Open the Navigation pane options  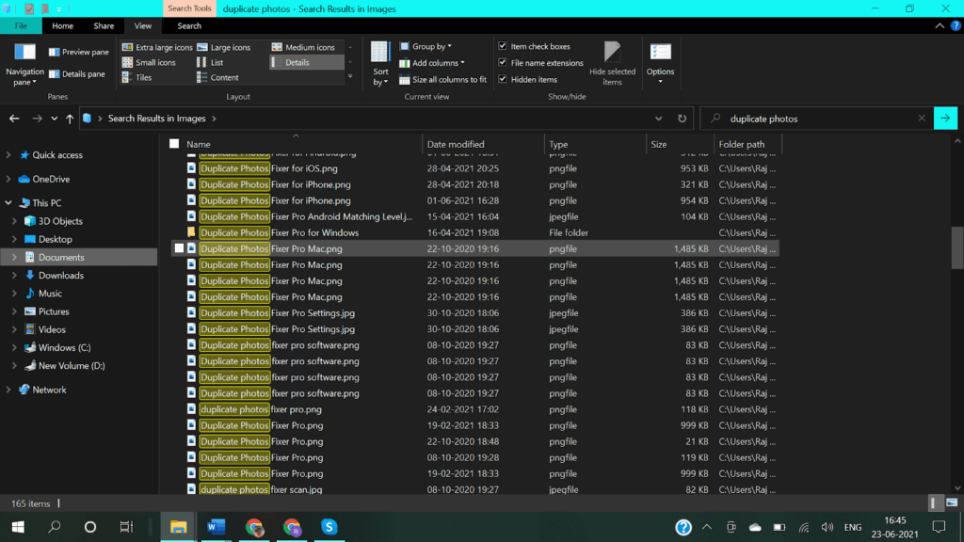(24, 65)
